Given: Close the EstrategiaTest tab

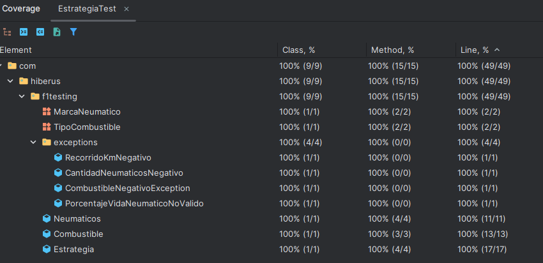Looking at the screenshot, I should (x=126, y=9).
